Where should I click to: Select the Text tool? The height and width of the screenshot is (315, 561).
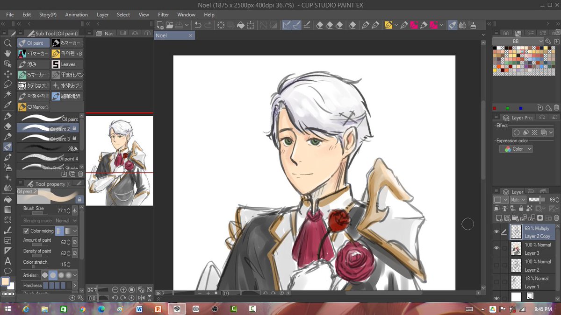(x=7, y=261)
